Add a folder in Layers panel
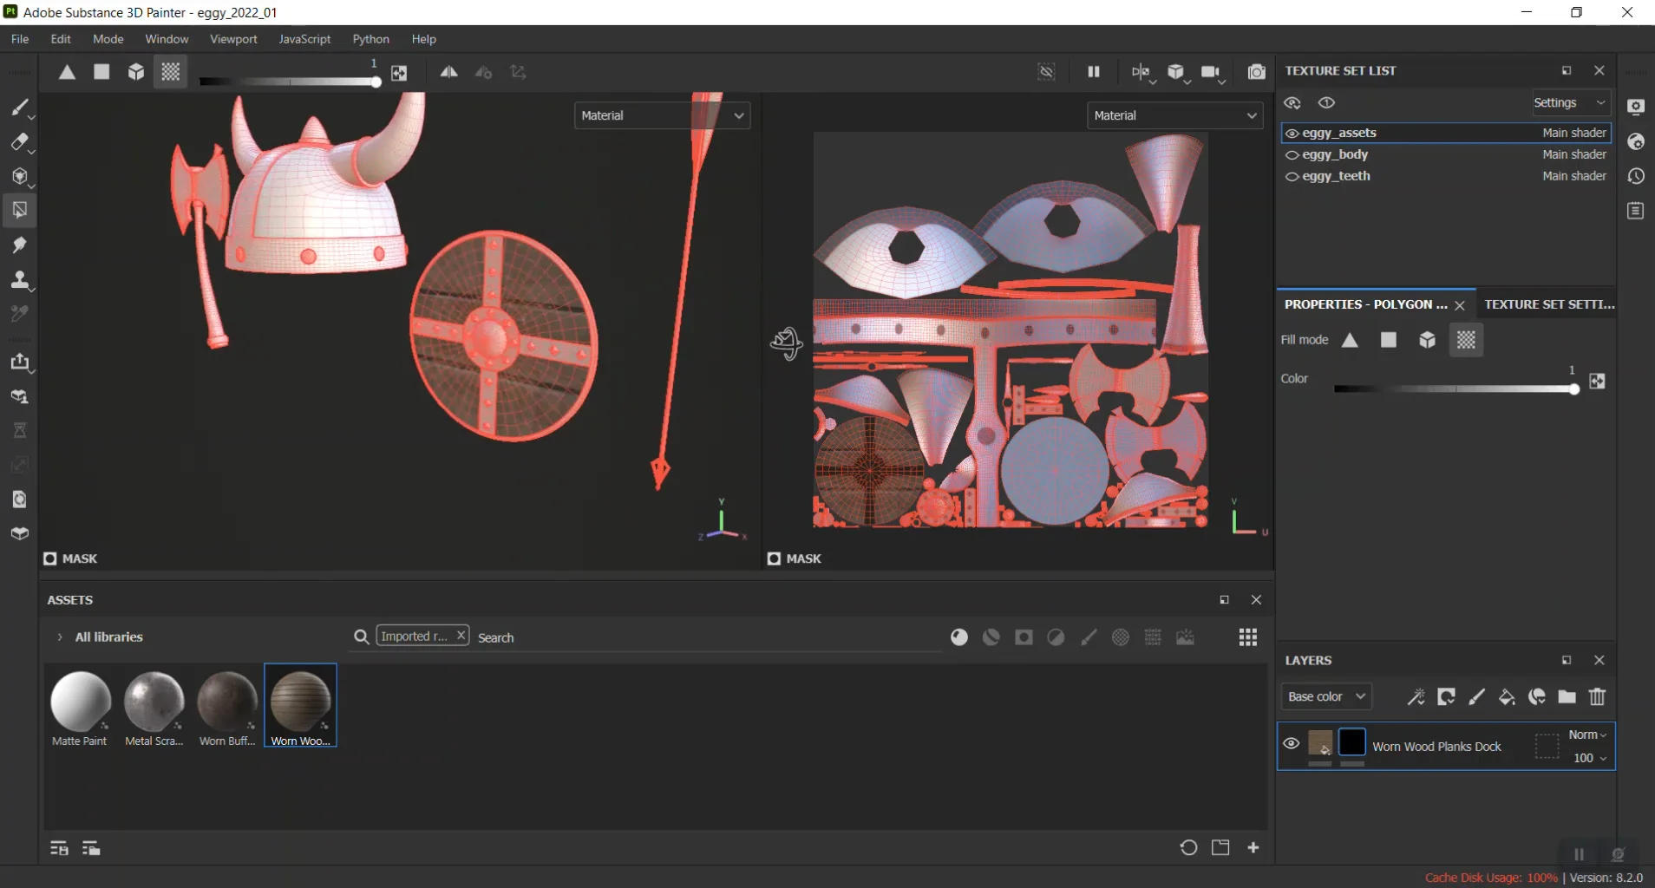Screen dimensions: 1655x888 click(1567, 696)
